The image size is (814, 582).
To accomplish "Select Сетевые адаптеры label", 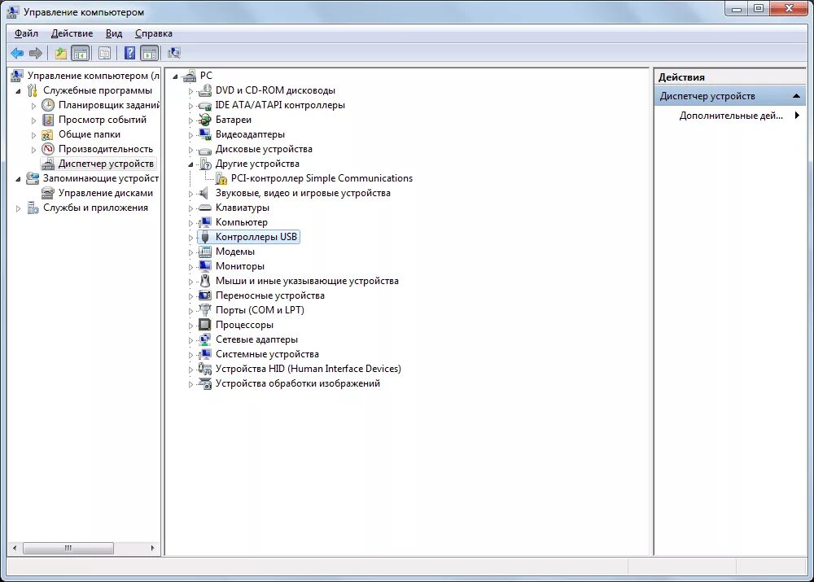I will click(x=256, y=339).
